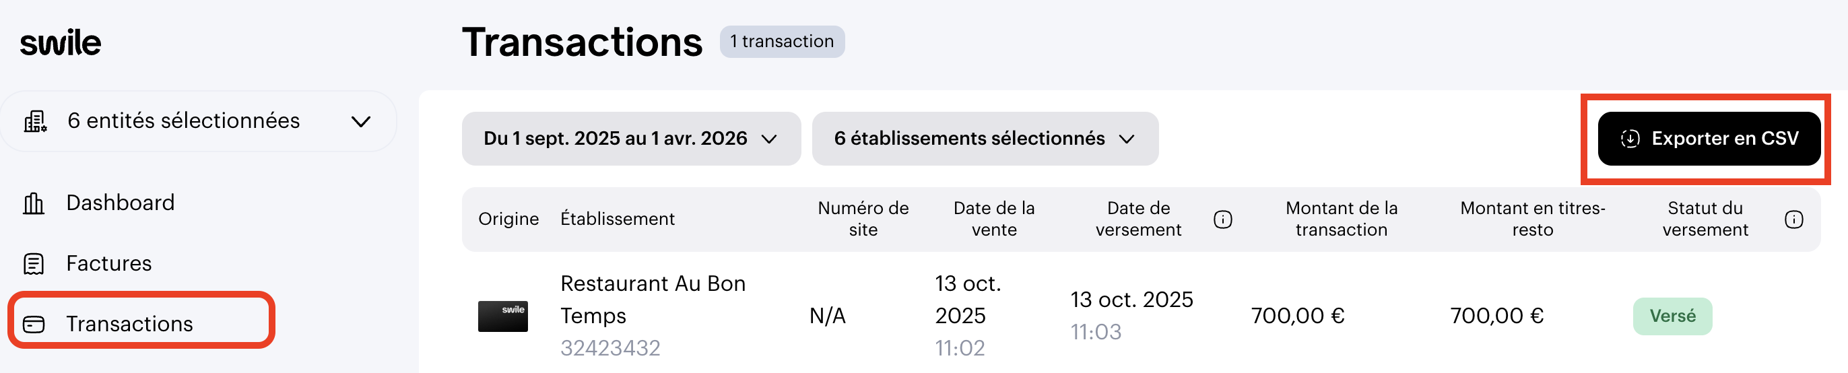Select Transactions in sidebar menu
Screen dimensions: 1848x373
pos(130,323)
